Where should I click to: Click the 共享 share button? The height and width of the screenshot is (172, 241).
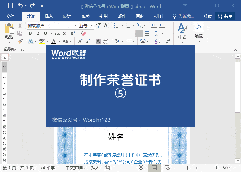(x=225, y=16)
